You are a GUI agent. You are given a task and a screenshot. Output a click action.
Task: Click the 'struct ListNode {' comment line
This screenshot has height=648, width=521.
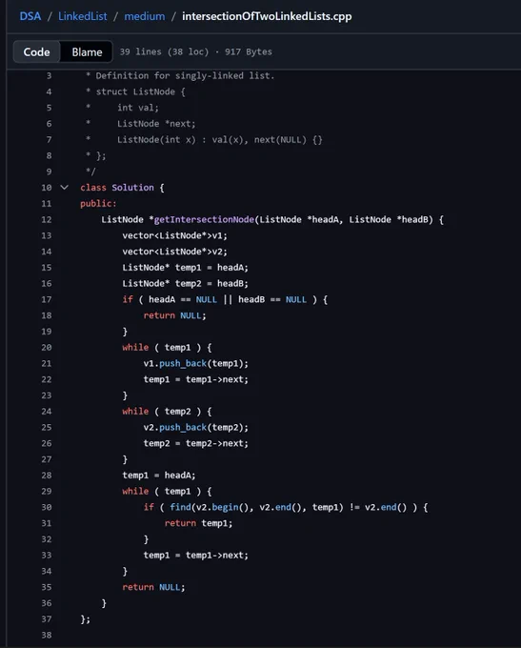coord(140,91)
